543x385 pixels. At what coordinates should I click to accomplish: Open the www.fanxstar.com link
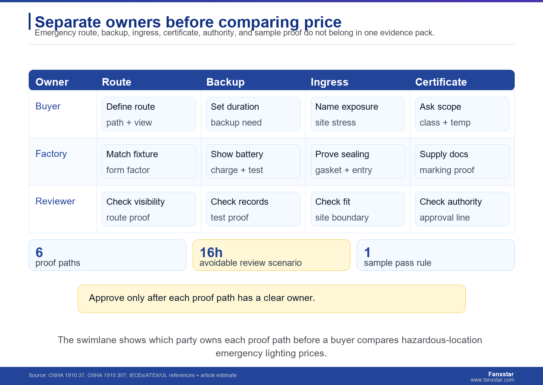(492, 380)
